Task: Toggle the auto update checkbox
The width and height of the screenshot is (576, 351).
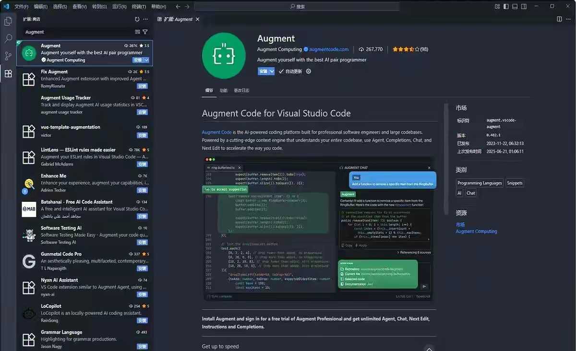Action: point(281,71)
